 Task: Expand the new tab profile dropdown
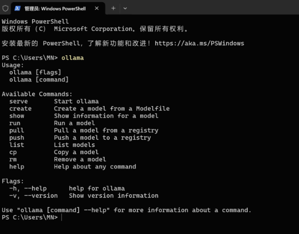(x=125, y=9)
